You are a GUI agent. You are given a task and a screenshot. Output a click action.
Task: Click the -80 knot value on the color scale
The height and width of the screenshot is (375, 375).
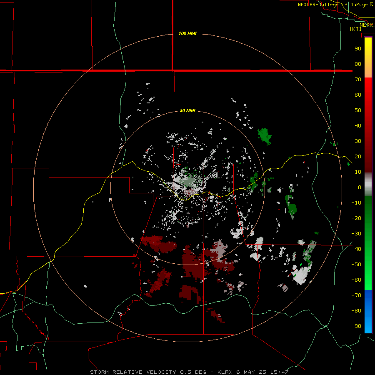(x=356, y=311)
